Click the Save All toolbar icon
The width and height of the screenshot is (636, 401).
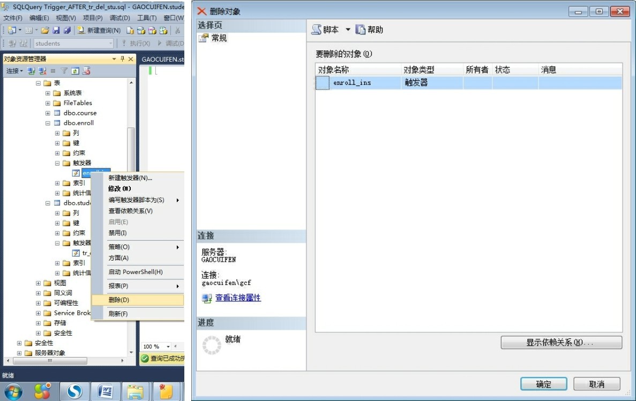67,30
